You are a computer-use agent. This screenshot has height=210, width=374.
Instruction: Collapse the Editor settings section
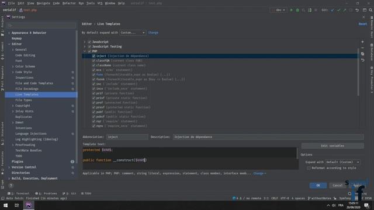pos(9,44)
